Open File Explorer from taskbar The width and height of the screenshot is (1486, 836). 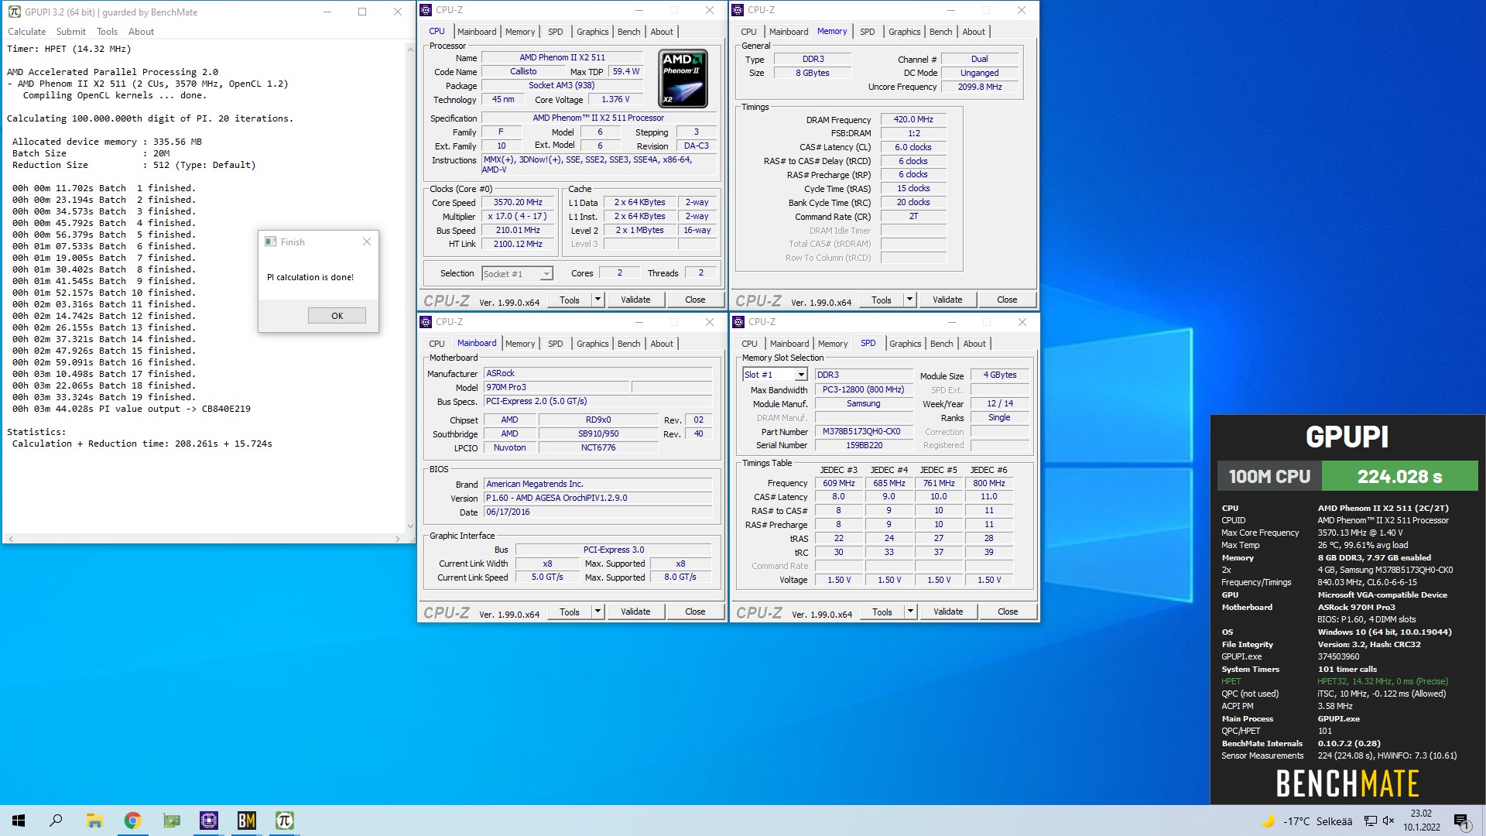pyautogui.click(x=94, y=821)
